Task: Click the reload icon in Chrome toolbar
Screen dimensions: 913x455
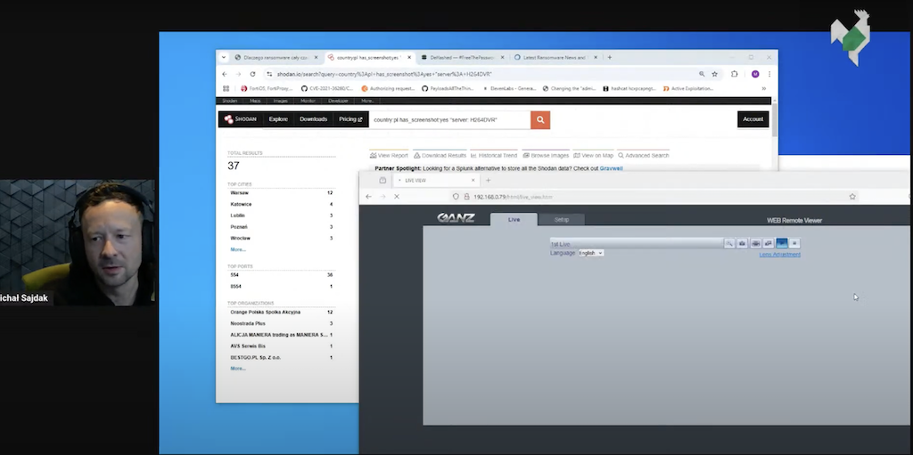Action: 253,74
